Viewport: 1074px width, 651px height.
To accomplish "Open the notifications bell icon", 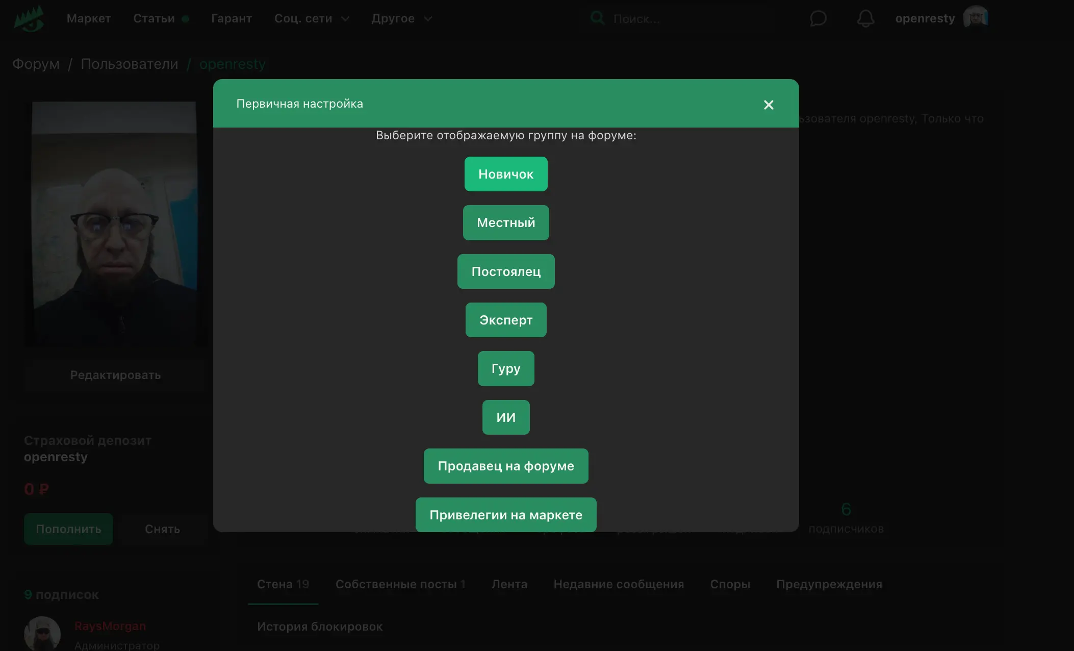I will pyautogui.click(x=865, y=19).
